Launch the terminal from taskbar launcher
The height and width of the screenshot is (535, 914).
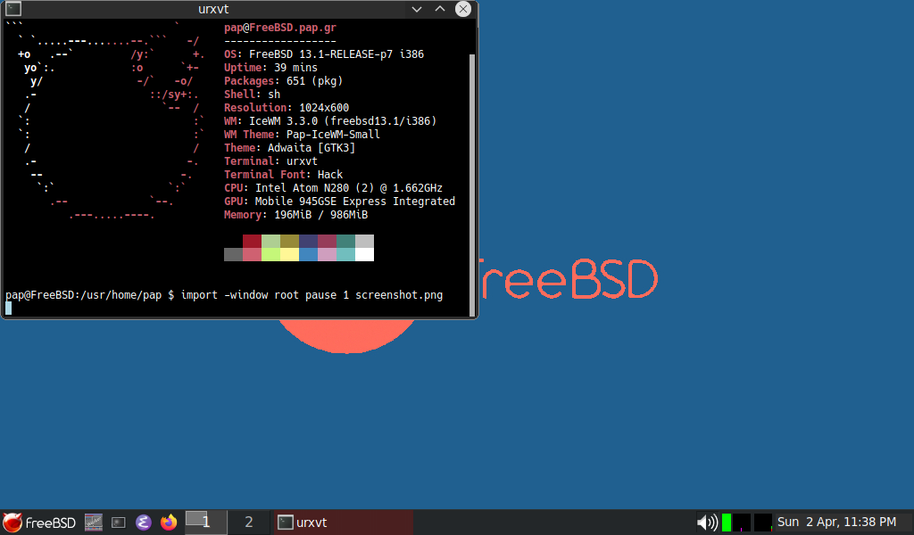pyautogui.click(x=119, y=523)
